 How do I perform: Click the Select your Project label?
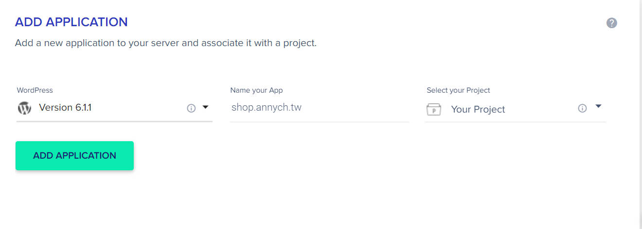[x=458, y=90]
